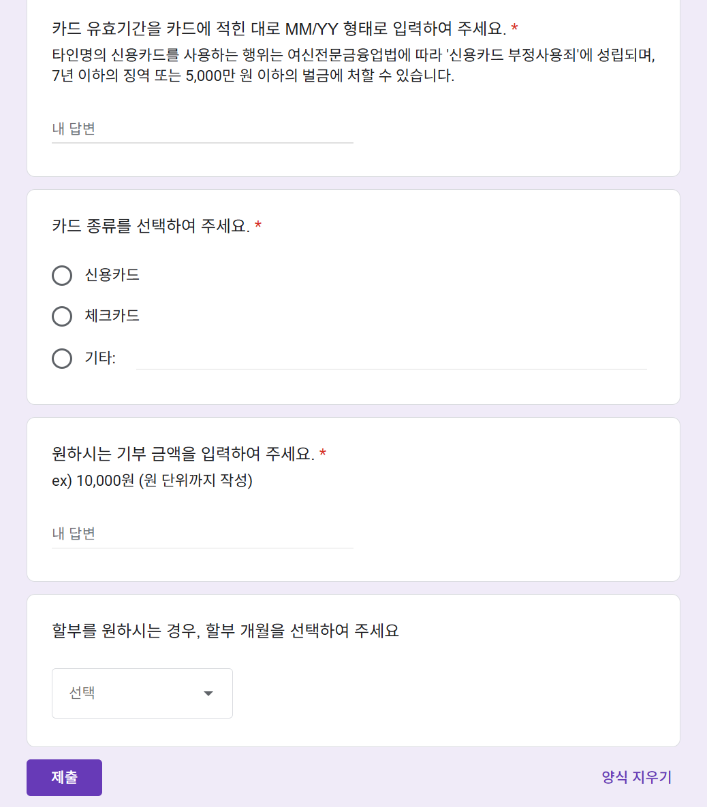Viewport: 707px width, 807px height.
Task: Click the 신용카드 option label text
Action: [112, 275]
